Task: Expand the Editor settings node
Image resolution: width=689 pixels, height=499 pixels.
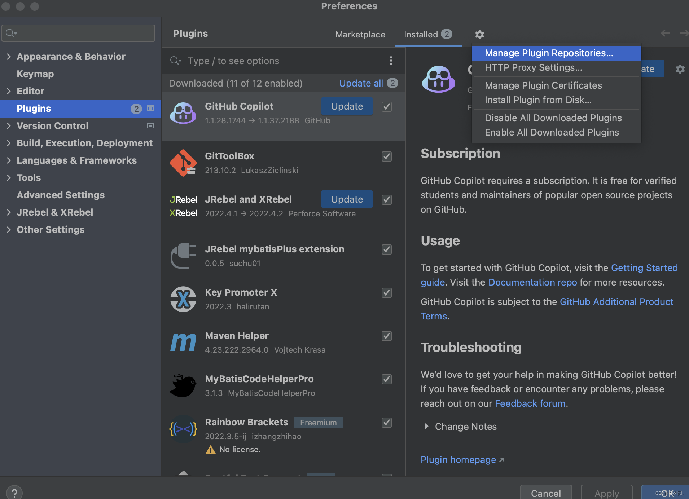Action: coord(9,91)
